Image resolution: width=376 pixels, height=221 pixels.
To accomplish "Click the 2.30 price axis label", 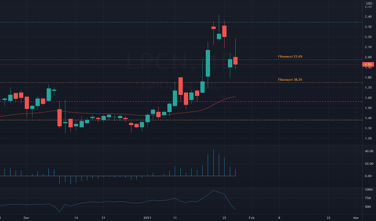I will click(x=368, y=27).
